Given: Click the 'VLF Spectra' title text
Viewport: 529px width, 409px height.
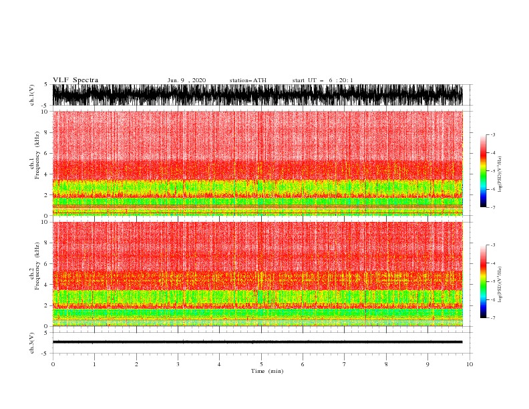Looking at the screenshot, I should click(75, 80).
